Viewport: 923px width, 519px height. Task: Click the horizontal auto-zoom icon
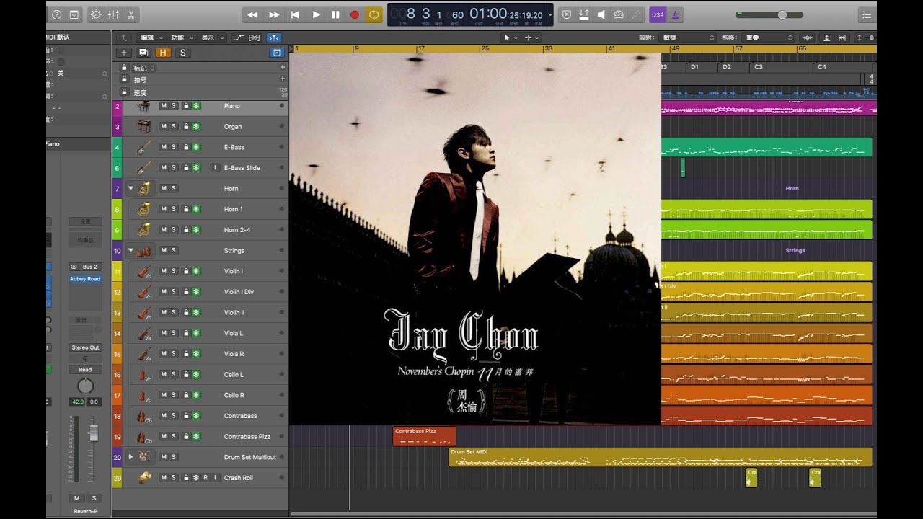[x=844, y=37]
